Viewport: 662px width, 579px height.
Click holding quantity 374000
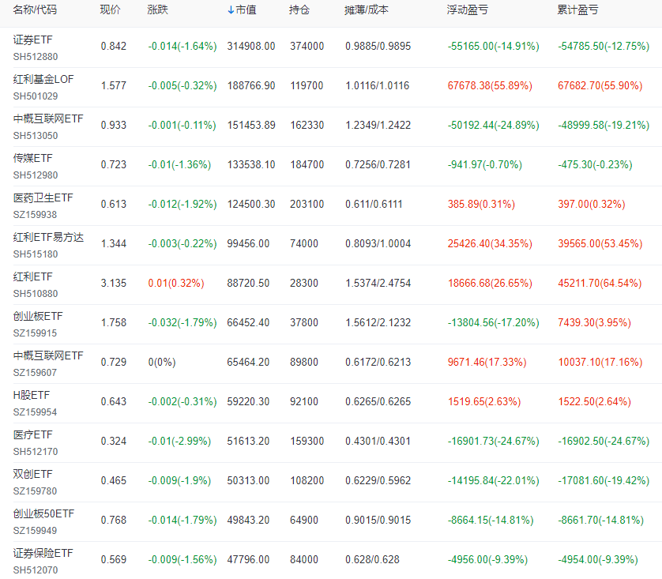point(307,46)
